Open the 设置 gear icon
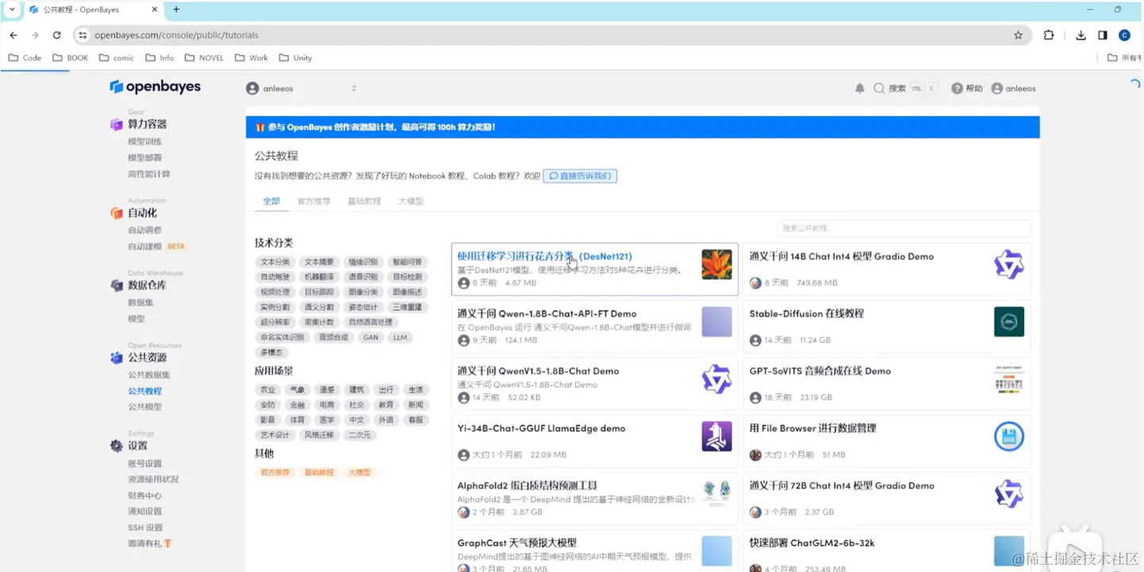1144x572 pixels. point(117,446)
